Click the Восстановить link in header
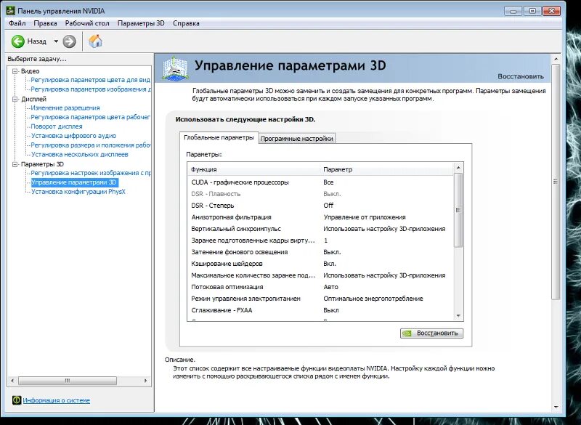581x425 pixels. click(x=521, y=76)
